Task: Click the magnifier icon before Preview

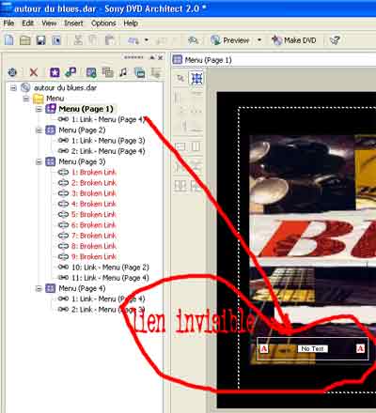Action: tap(193, 40)
